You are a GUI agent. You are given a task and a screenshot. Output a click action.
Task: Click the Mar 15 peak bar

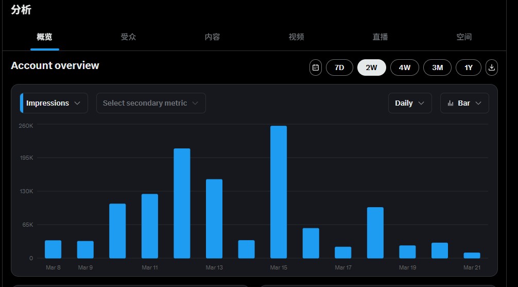279,192
